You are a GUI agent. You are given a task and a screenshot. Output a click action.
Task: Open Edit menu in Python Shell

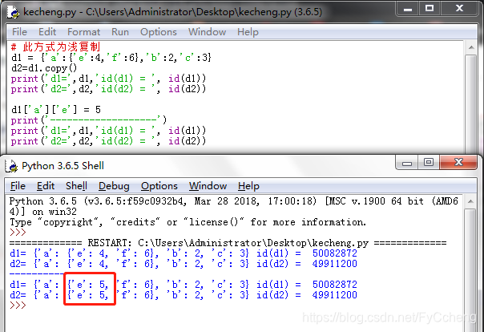(x=46, y=186)
